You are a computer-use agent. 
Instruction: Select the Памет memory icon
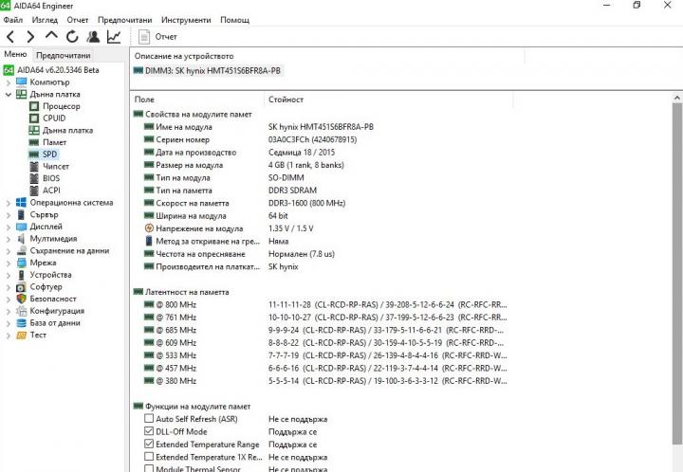pyautogui.click(x=34, y=142)
